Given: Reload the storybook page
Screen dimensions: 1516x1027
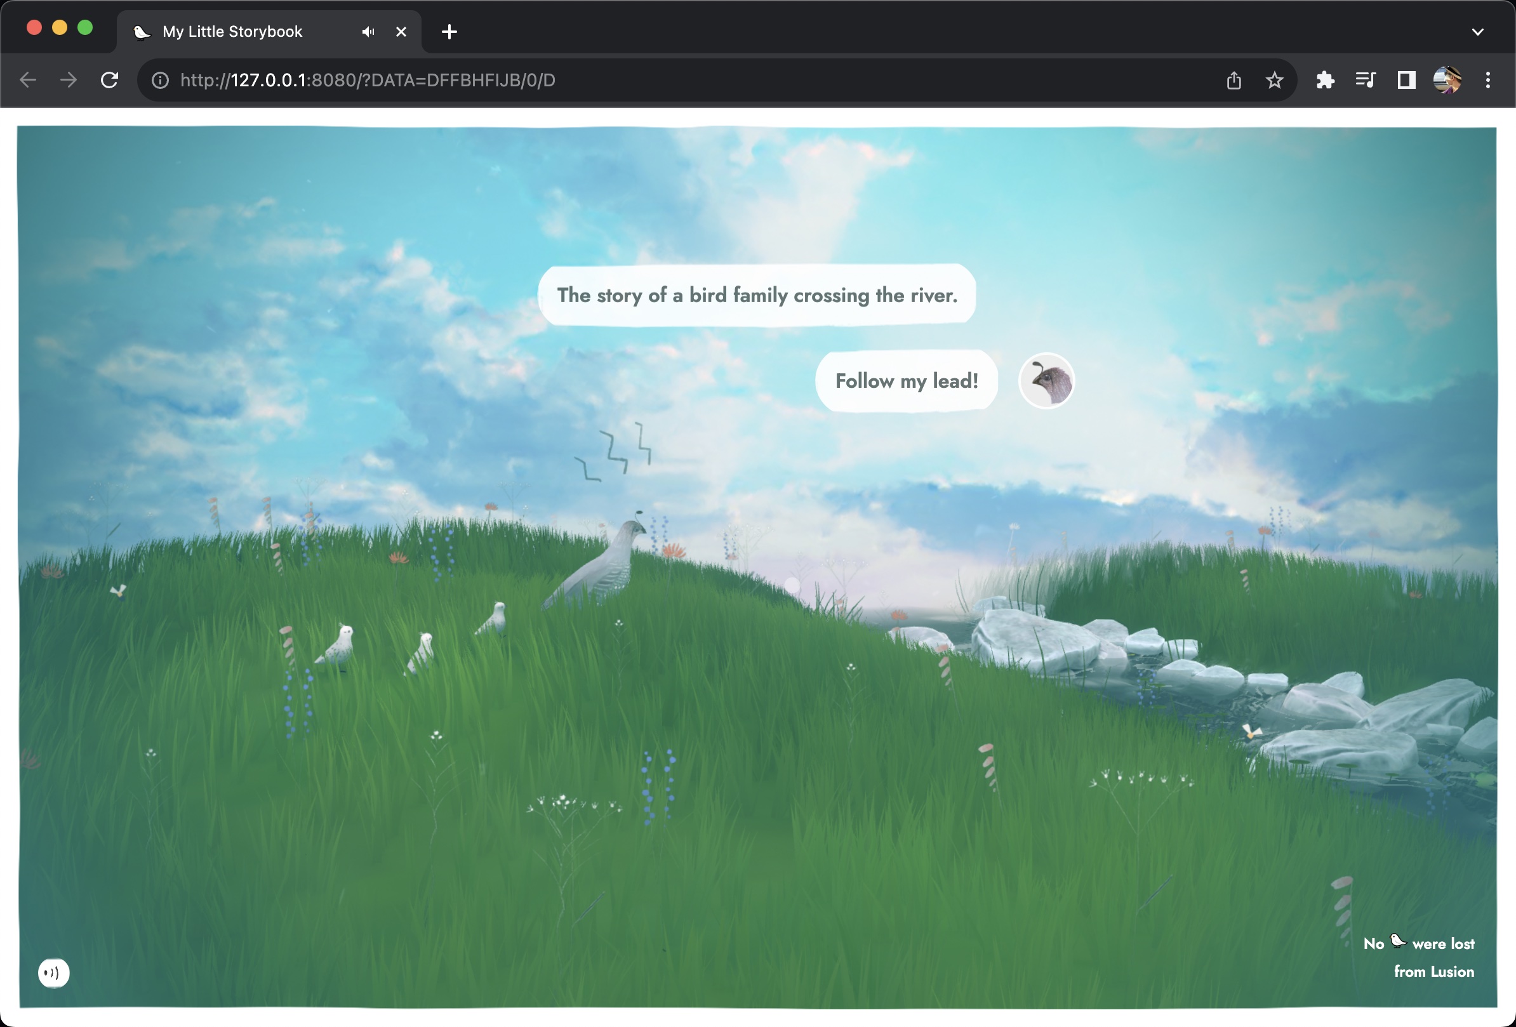Looking at the screenshot, I should [110, 80].
